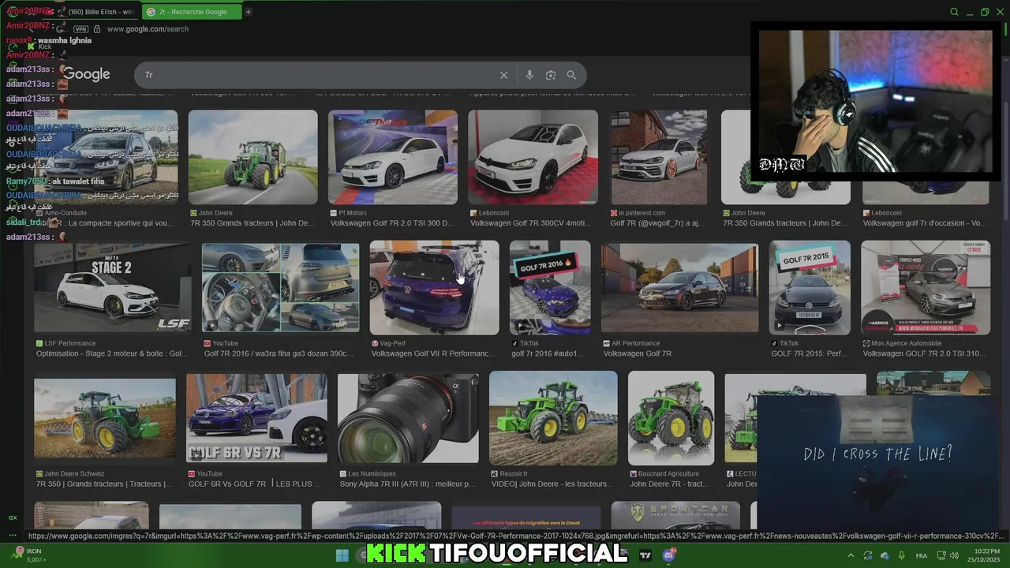This screenshot has width=1010, height=568.
Task: Open 'golf 7r 2016 #auto1...' title
Action: point(548,353)
